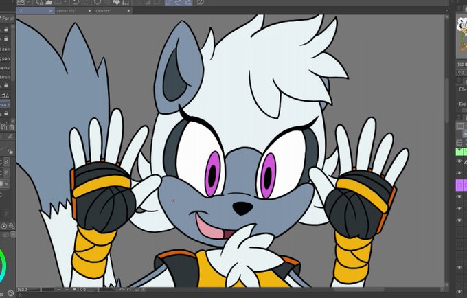Viewport: 467px width, 298px height.
Task: Select the highlighted "pen 2" sub tool
Action: 5,105
